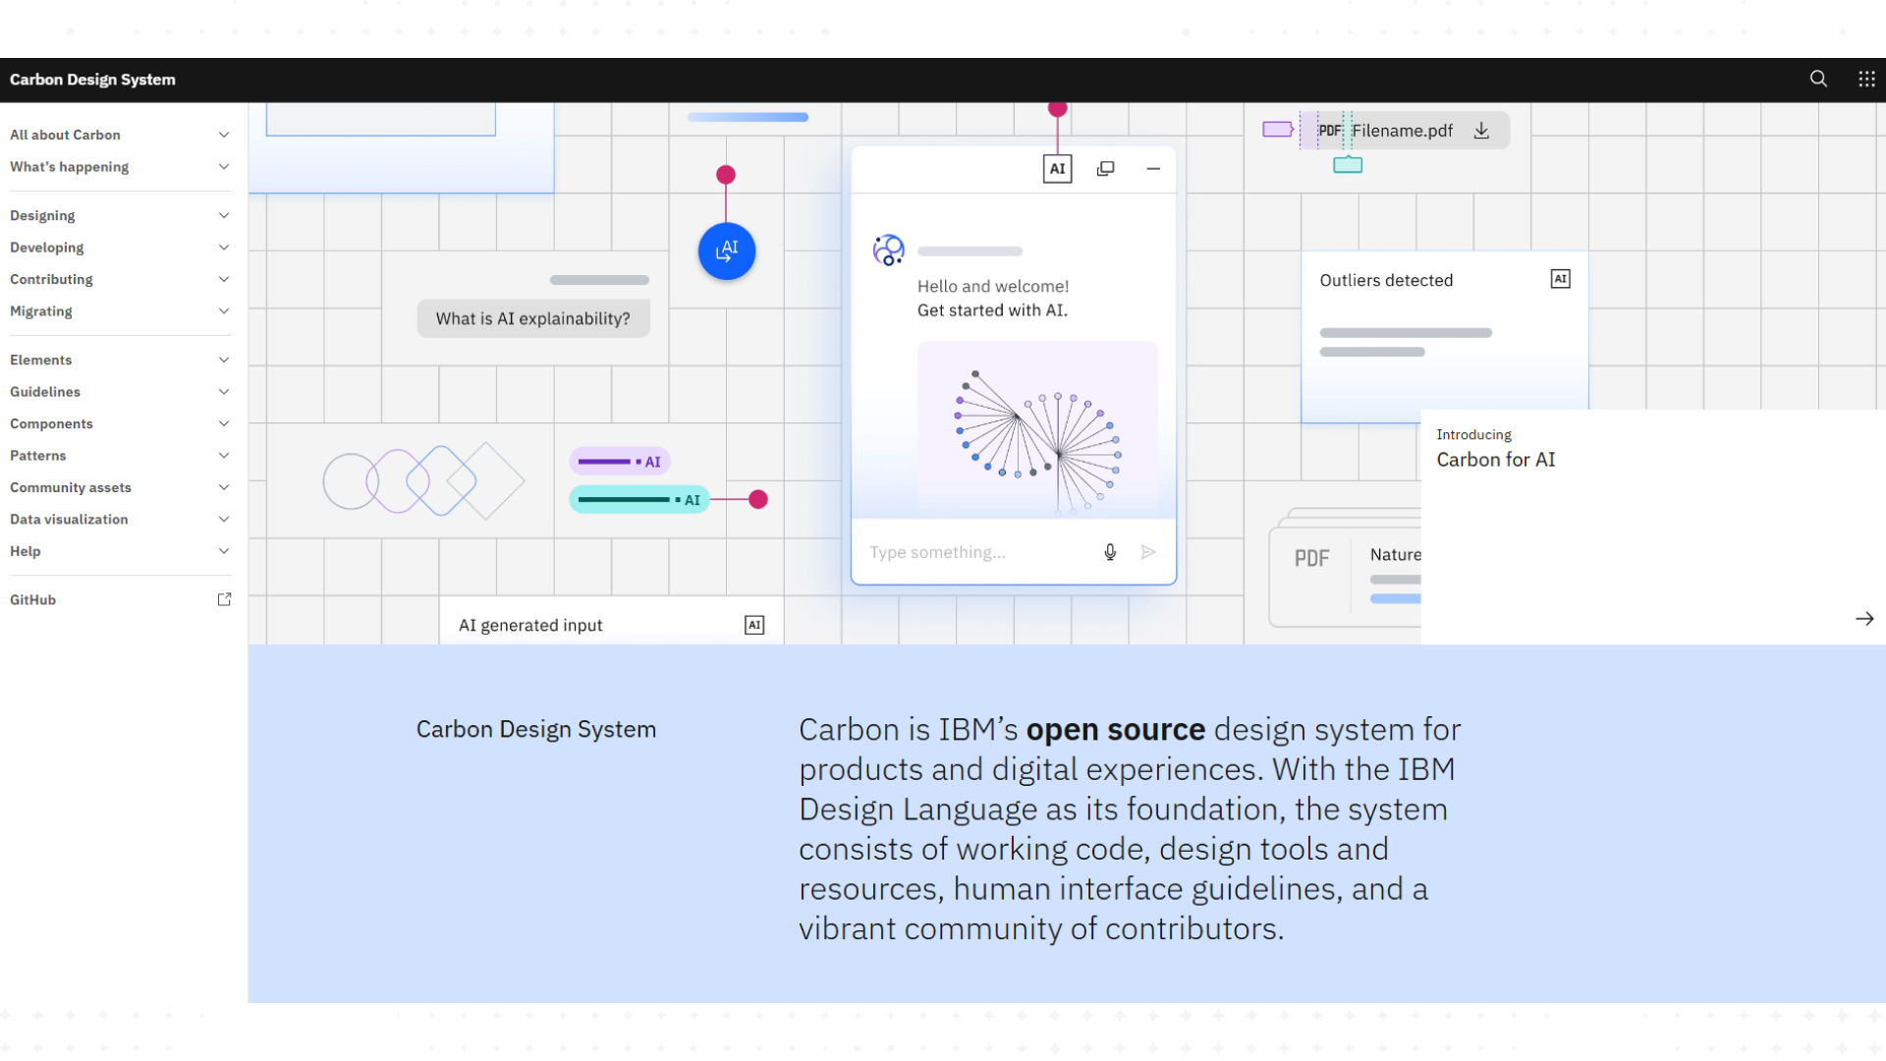This screenshot has width=1886, height=1061.
Task: Expand the Components menu chevron
Action: [224, 423]
